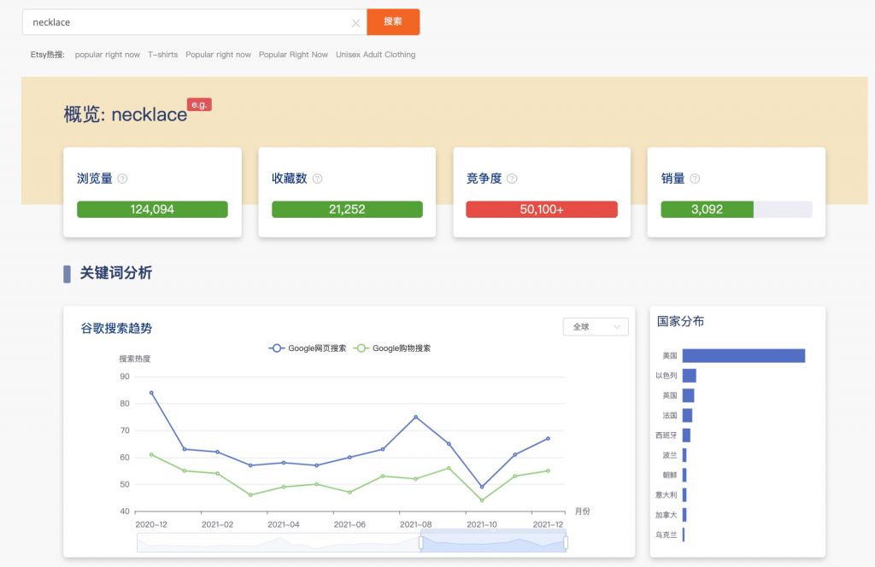Open the 收藏数 help tooltip icon

(316, 178)
